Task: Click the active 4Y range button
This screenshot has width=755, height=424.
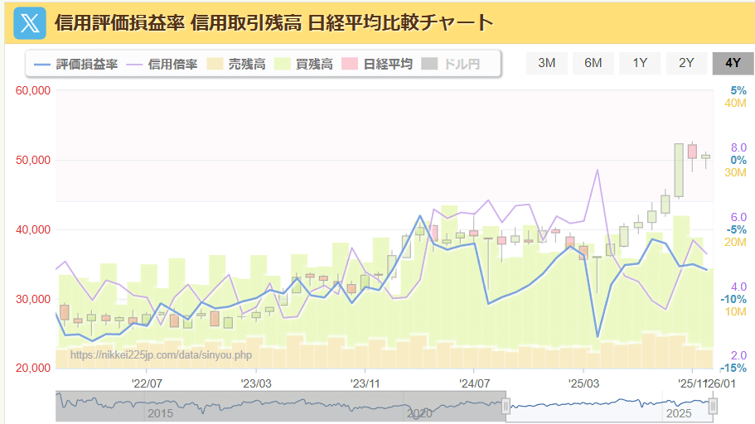Action: point(733,63)
